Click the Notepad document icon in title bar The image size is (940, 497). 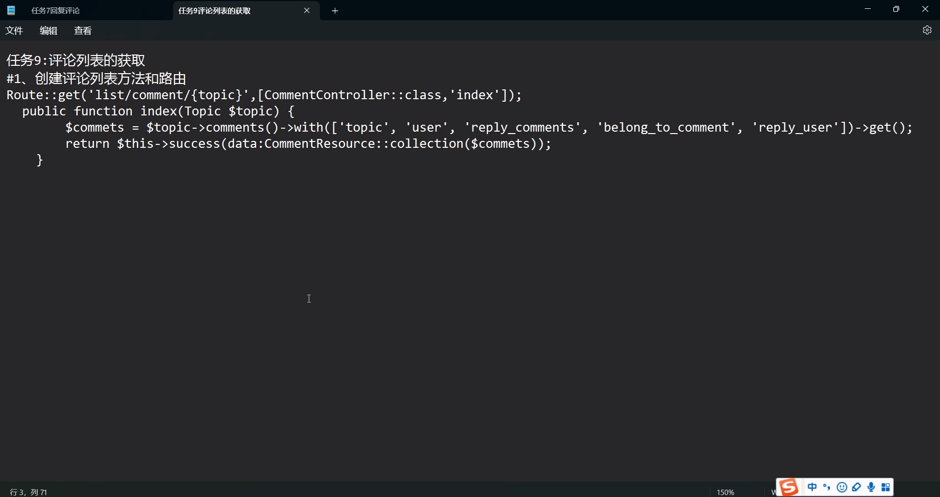tap(11, 10)
